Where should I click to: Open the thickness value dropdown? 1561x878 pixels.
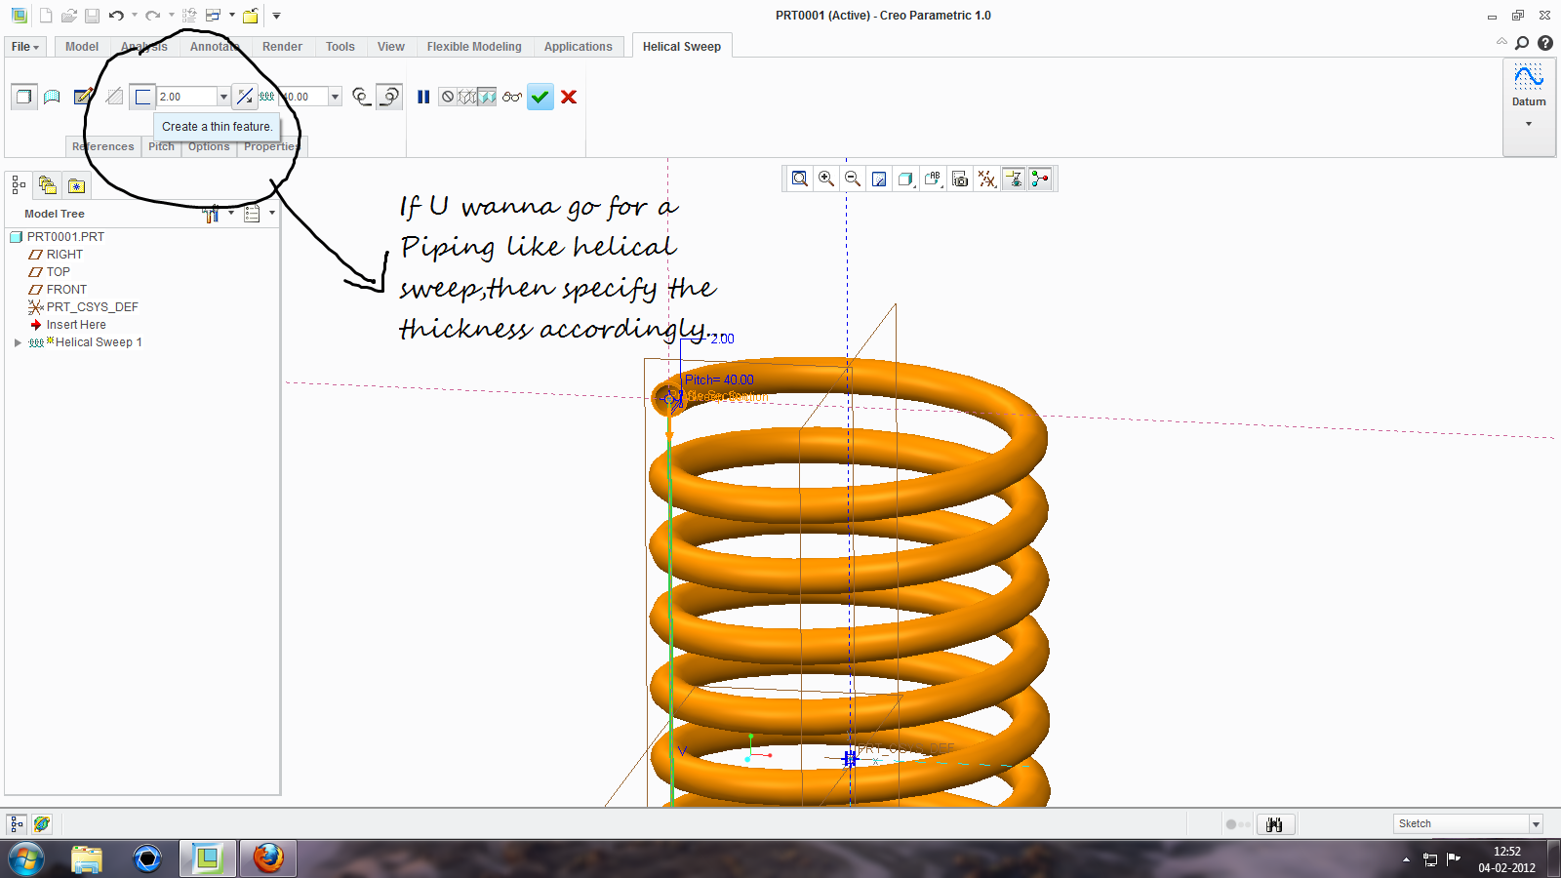[x=223, y=96]
